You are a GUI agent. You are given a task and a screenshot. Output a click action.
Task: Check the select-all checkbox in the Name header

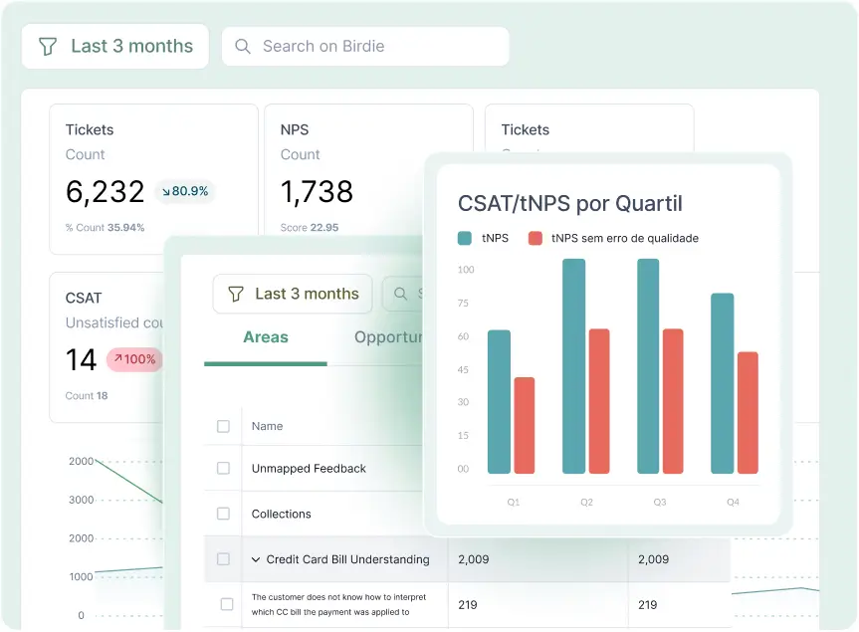pos(223,425)
